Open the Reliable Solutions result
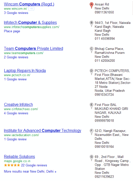Image resolution: width=133 pixels, height=181 pixels. click(x=19, y=157)
